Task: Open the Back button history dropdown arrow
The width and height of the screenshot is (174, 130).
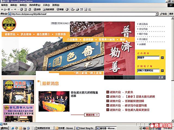Action: coord(10,9)
